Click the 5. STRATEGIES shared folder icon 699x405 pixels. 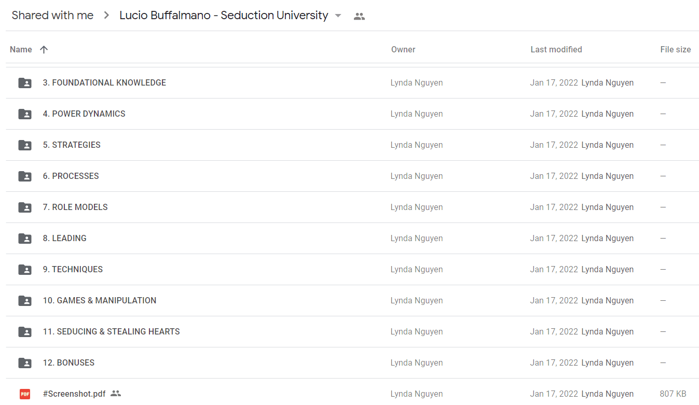(x=25, y=145)
